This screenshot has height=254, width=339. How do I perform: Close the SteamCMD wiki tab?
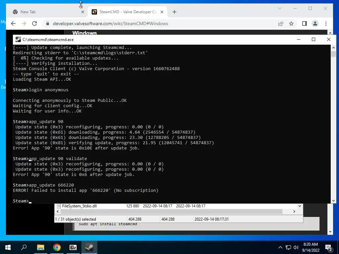coord(162,12)
